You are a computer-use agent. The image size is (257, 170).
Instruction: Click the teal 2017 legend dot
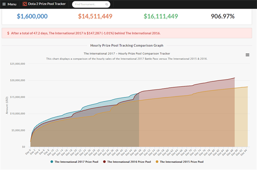pos(52,162)
